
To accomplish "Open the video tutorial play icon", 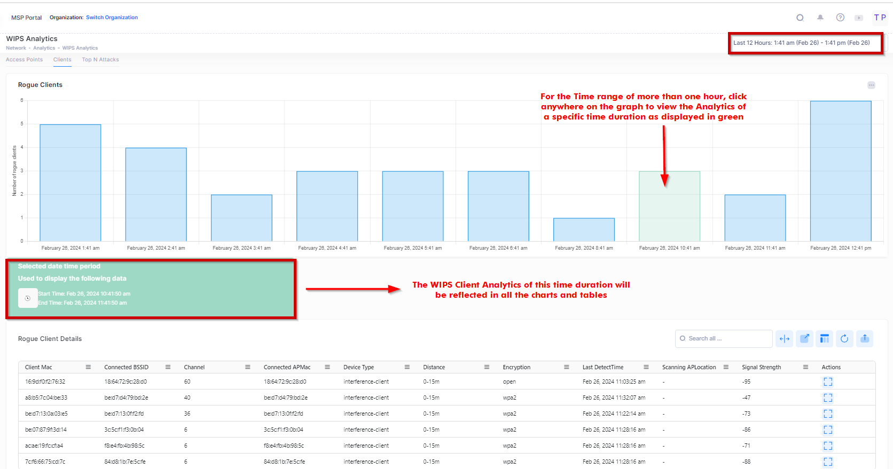I will (x=859, y=18).
